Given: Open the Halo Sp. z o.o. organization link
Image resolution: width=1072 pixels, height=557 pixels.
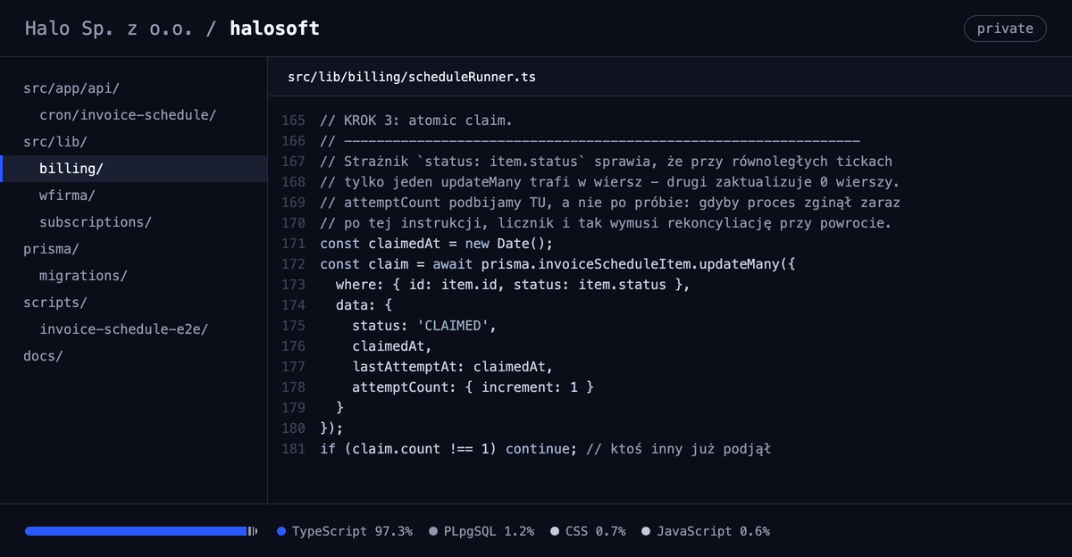Looking at the screenshot, I should [x=111, y=29].
